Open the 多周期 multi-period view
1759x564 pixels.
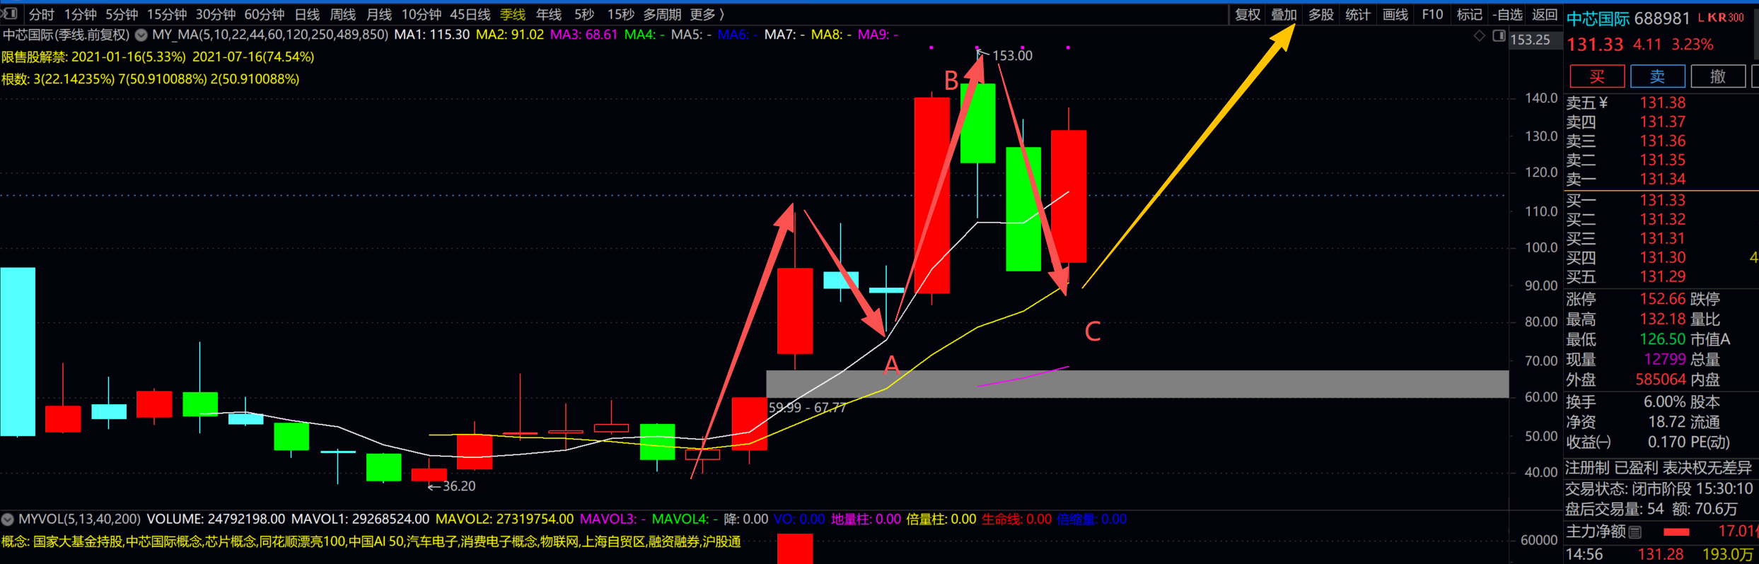tap(662, 14)
